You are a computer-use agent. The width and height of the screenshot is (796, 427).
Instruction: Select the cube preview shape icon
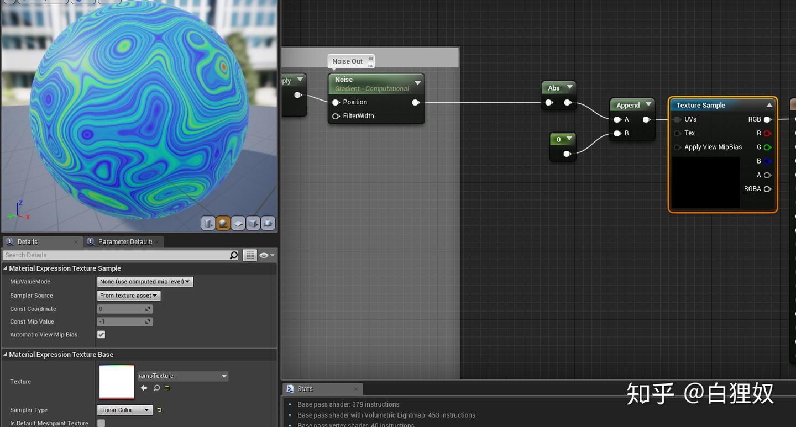click(x=253, y=223)
